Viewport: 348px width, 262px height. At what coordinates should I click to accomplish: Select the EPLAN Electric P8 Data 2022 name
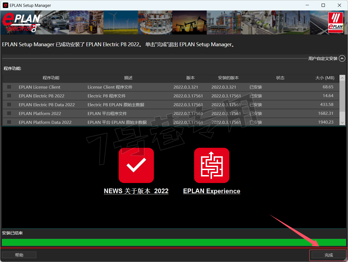[47, 105]
